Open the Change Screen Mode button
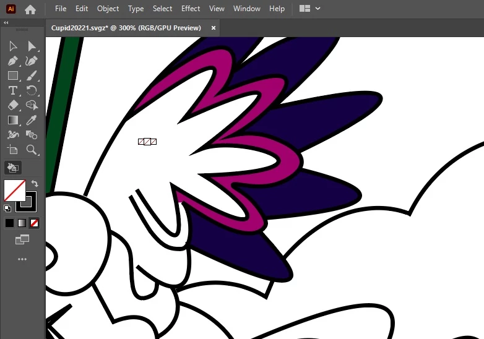 22,239
